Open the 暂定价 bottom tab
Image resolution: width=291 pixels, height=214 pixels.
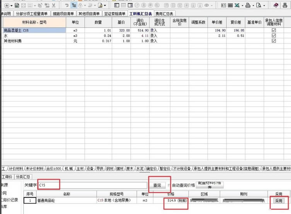pyautogui.click(x=165, y=168)
